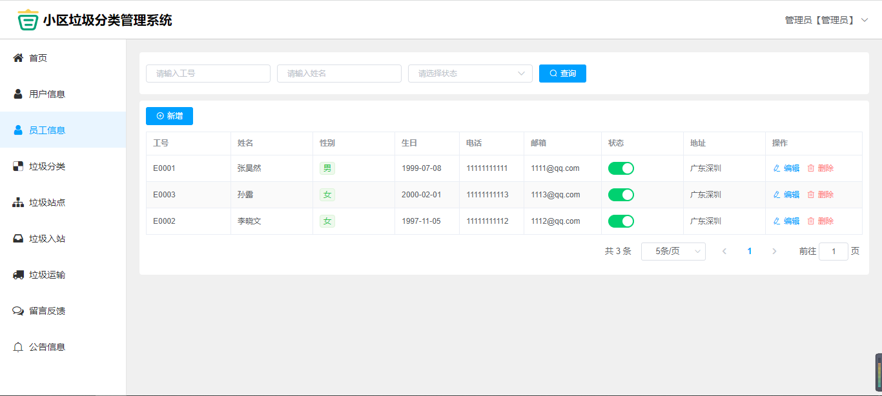Go to 员工信息 in the sidebar

(x=47, y=130)
